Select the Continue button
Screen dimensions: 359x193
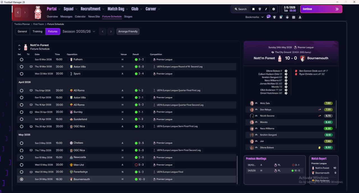point(321,9)
